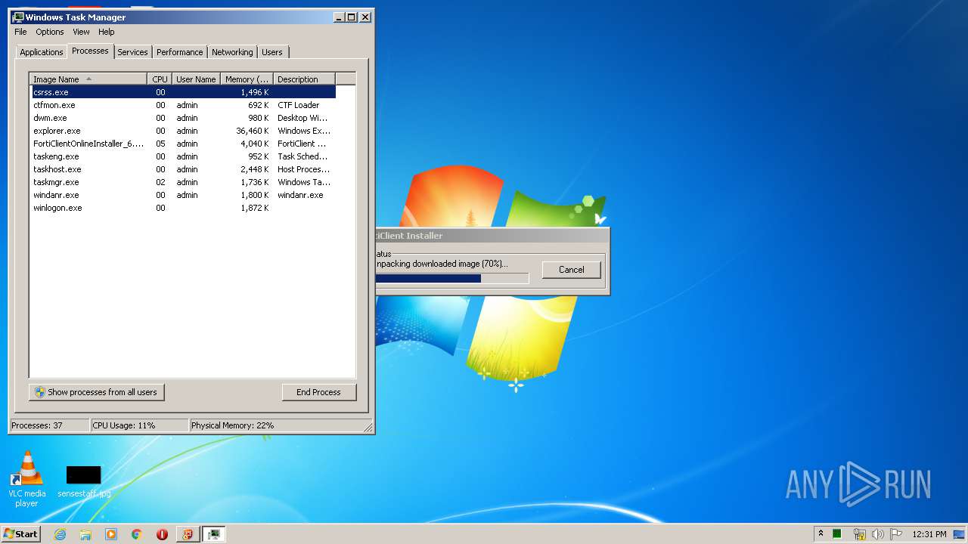Click the 36,460 K memory value
Viewport: 968px width, 544px height.
point(252,131)
